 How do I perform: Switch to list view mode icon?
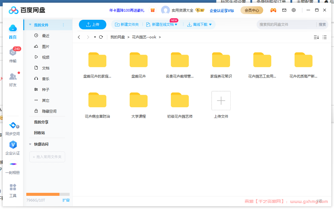point(325,37)
